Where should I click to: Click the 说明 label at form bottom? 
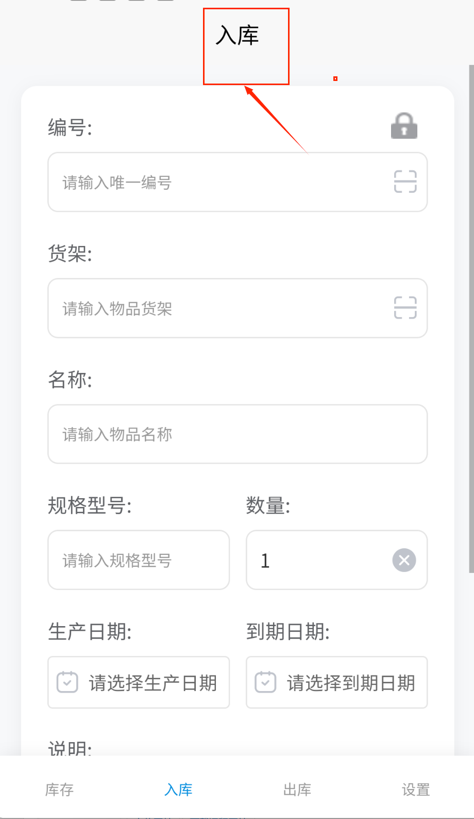(x=70, y=748)
